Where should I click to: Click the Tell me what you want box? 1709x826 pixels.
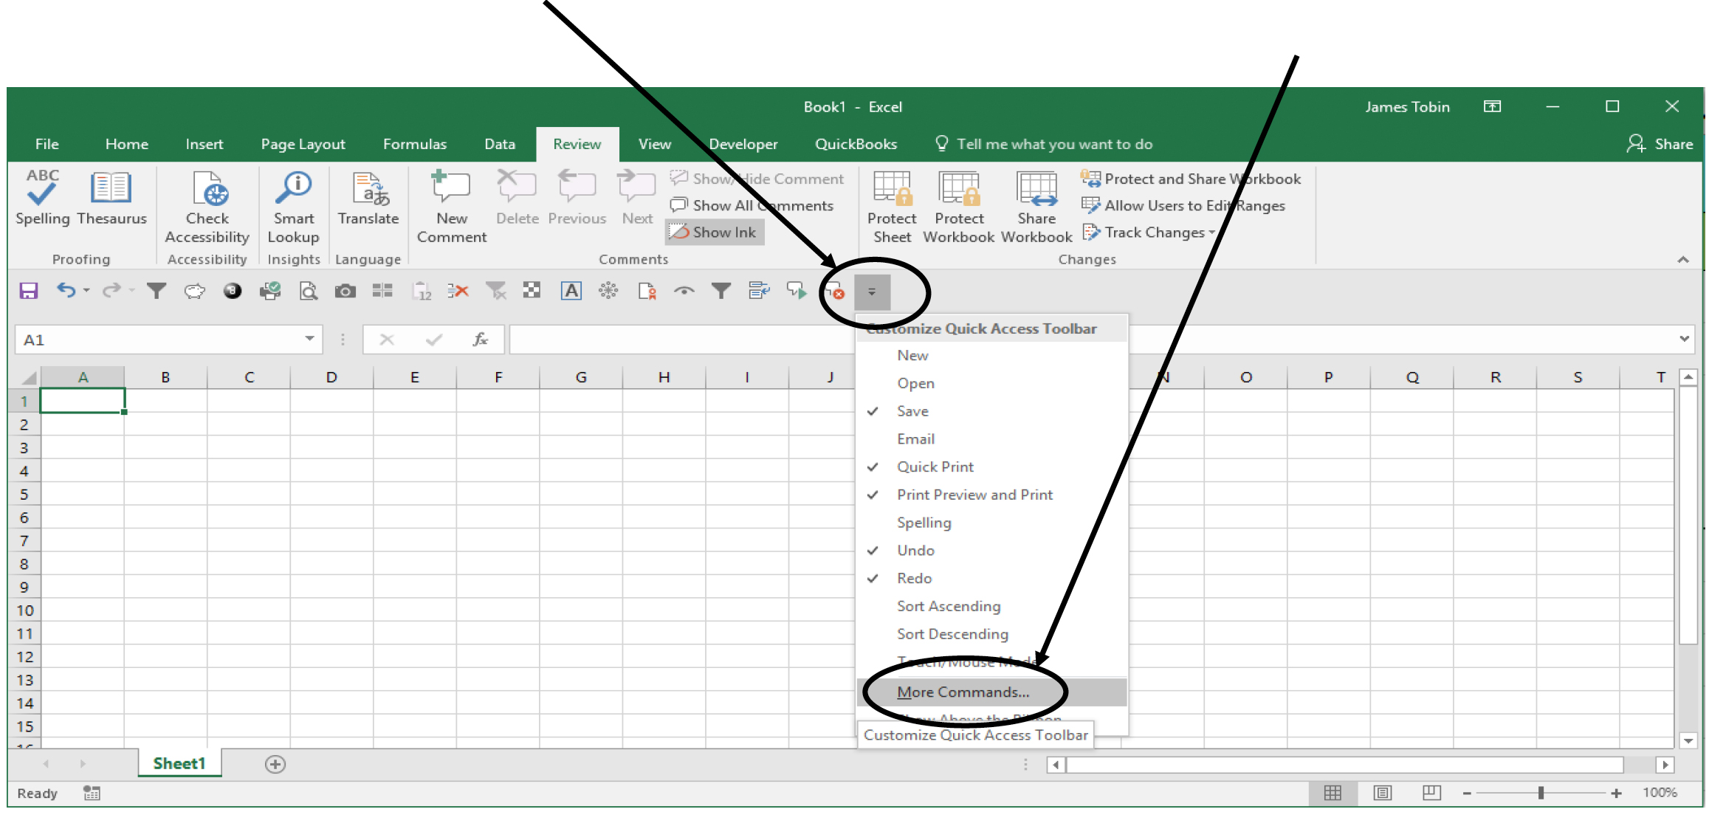coord(1044,144)
